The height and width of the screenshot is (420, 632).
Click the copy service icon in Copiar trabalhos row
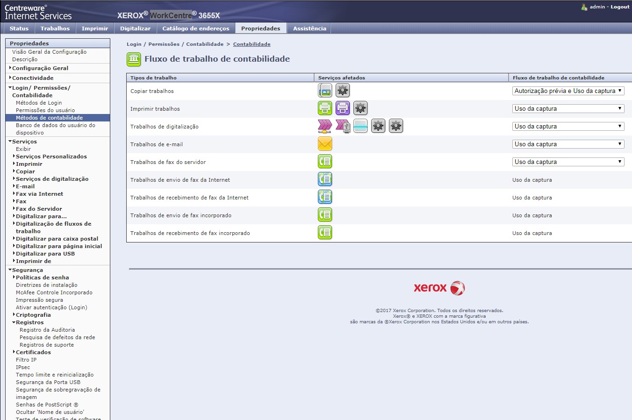click(325, 91)
